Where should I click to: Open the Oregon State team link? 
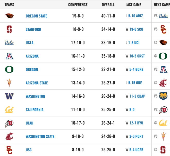[x=37, y=16]
